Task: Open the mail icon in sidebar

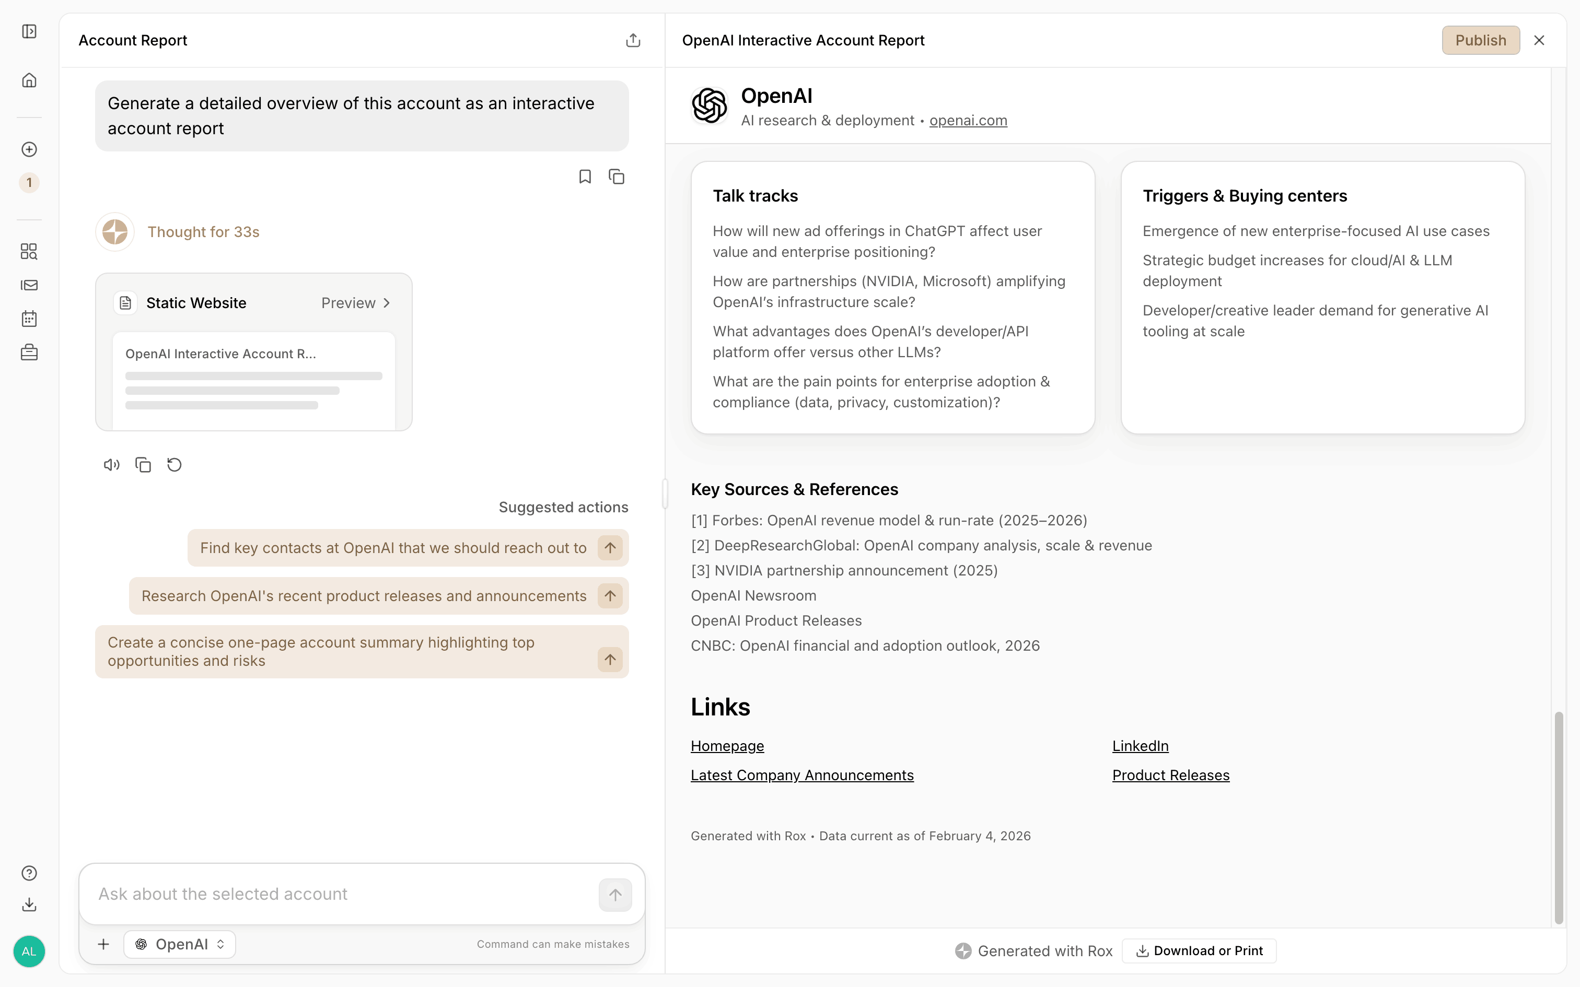Action: click(29, 285)
